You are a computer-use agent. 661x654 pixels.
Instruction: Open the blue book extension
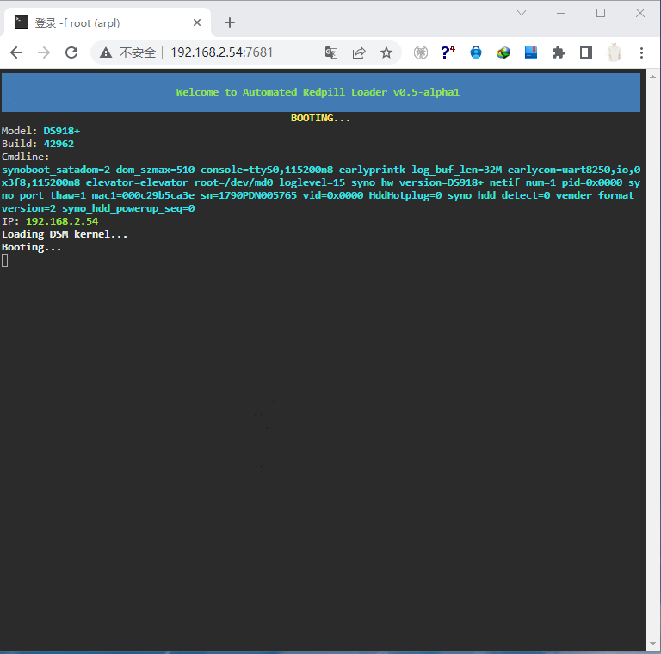531,52
